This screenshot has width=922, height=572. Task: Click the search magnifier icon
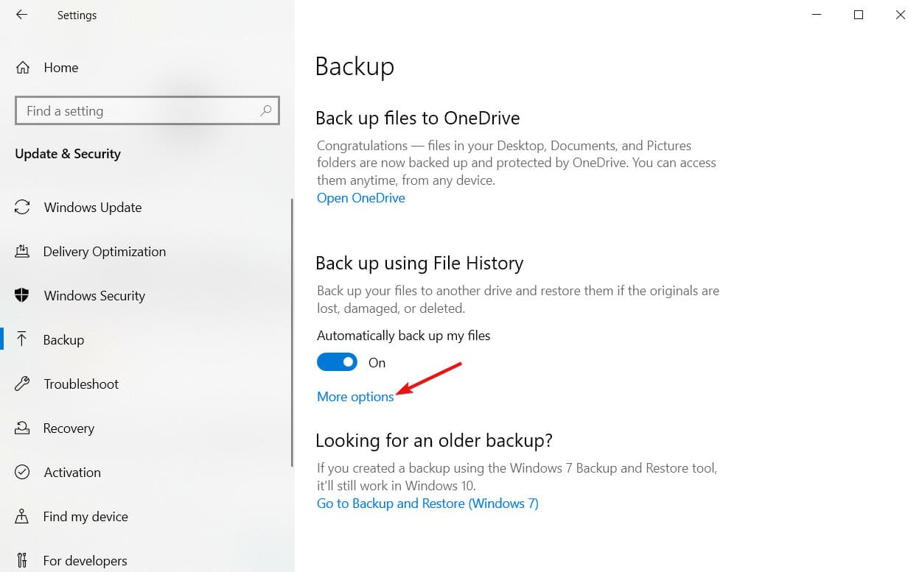point(266,111)
